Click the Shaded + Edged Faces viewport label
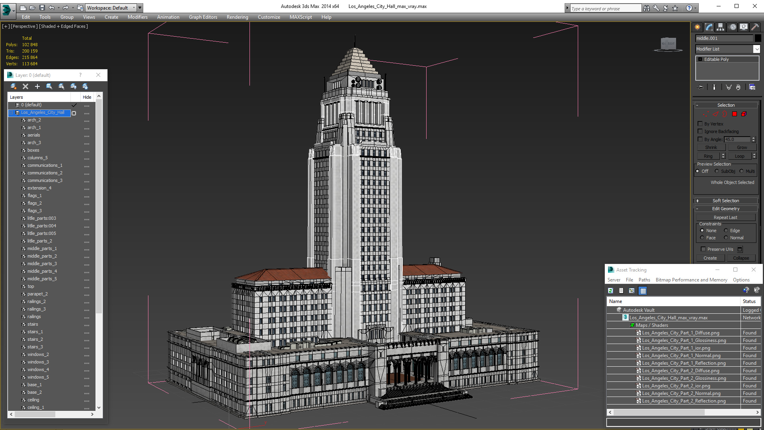 [63, 26]
